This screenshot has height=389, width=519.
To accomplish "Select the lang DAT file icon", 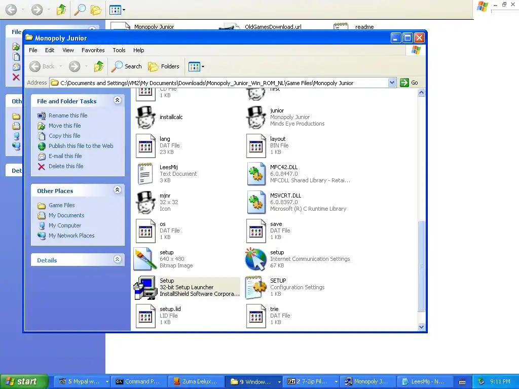I will coord(145,145).
